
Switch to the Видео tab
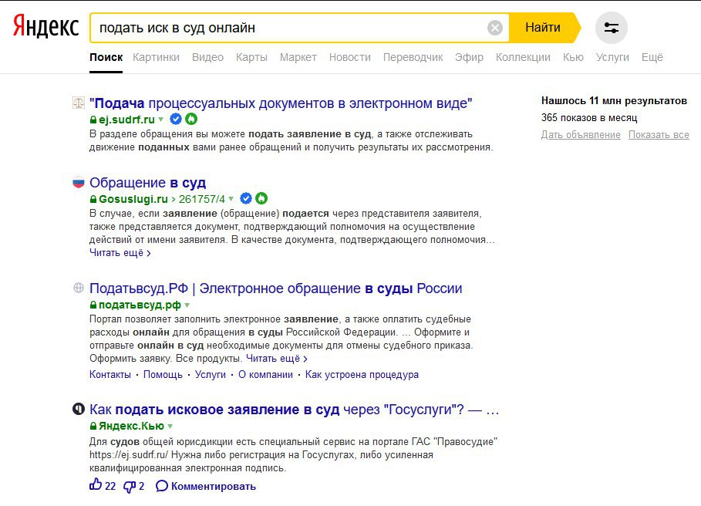[208, 57]
